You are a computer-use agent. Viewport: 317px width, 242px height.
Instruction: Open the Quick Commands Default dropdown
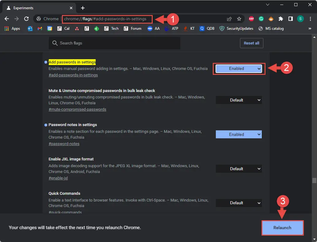click(239, 203)
